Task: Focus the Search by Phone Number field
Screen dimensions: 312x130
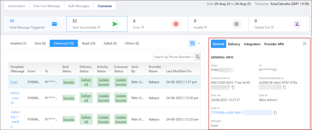Action: [x=173, y=57]
